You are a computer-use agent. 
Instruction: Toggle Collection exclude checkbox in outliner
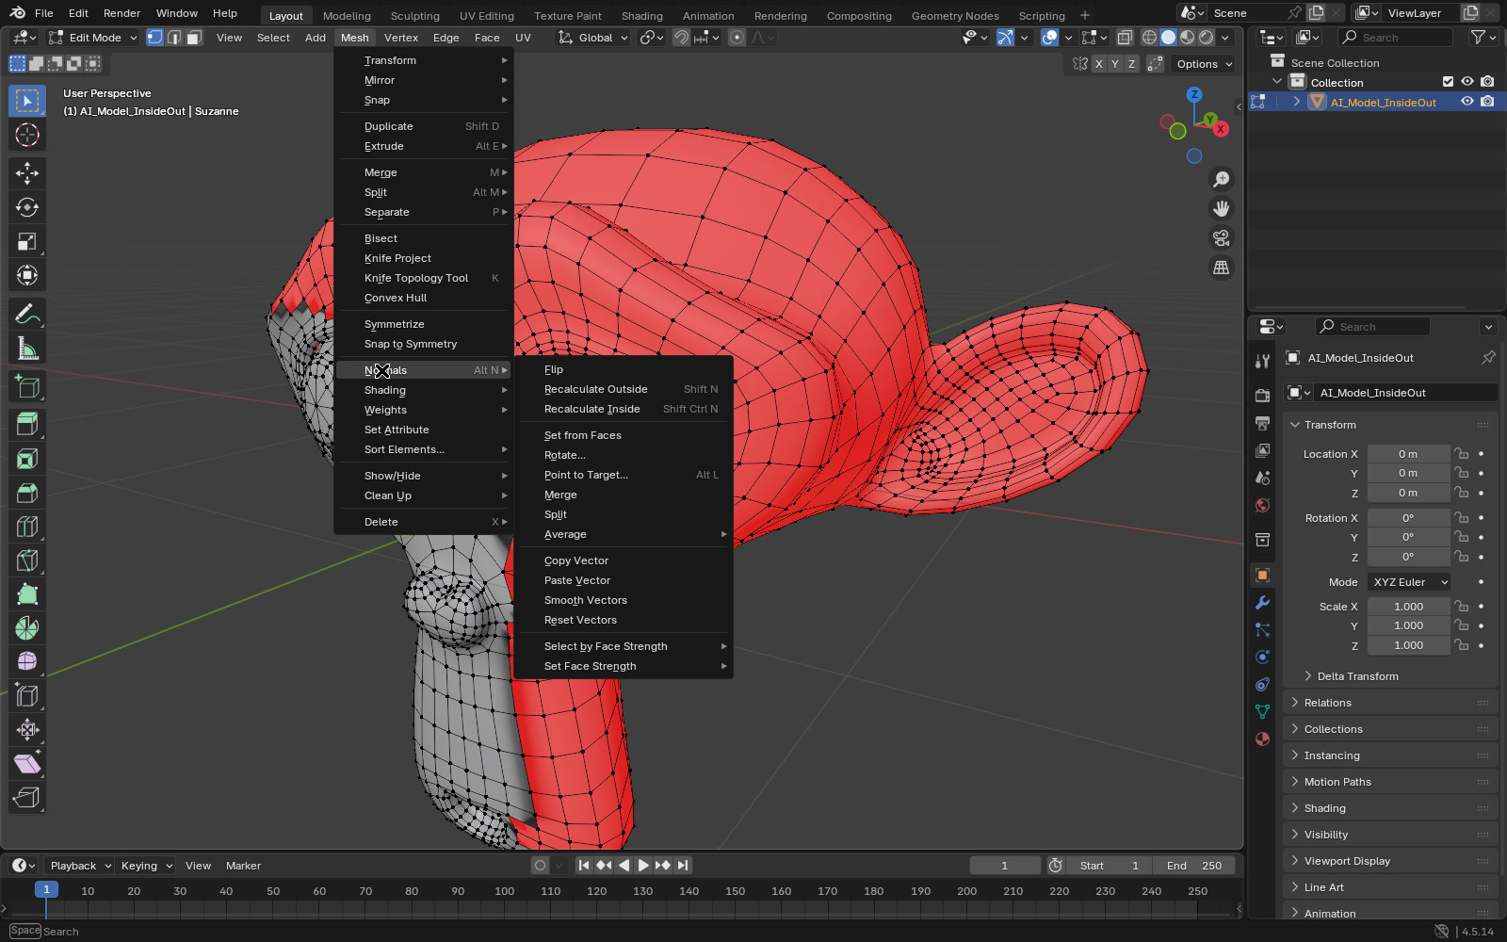pyautogui.click(x=1449, y=82)
